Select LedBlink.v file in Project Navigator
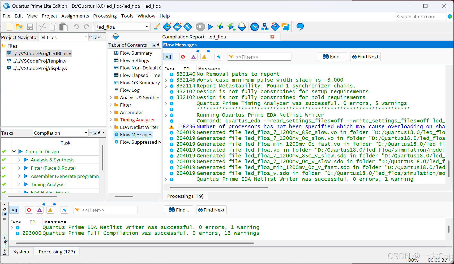454x264 pixels. coord(39,54)
